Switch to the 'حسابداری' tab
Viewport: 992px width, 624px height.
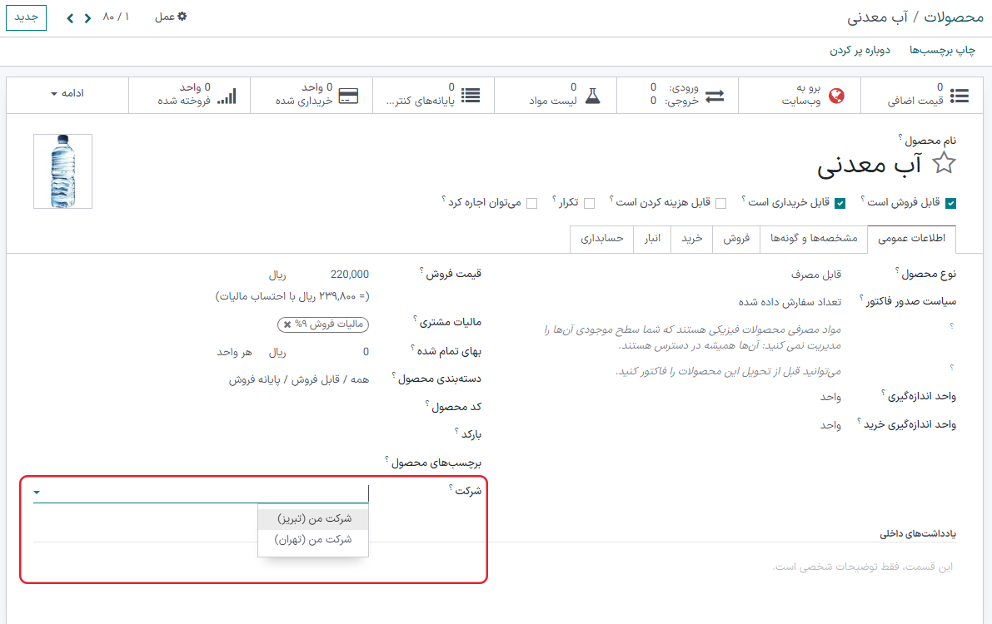point(600,239)
